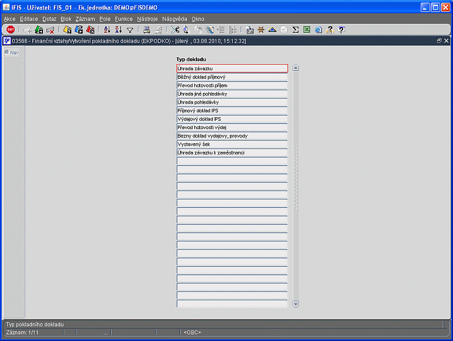This screenshot has height=341, width=453.
Task: Open the Záznam menu
Action: pyautogui.click(x=86, y=19)
